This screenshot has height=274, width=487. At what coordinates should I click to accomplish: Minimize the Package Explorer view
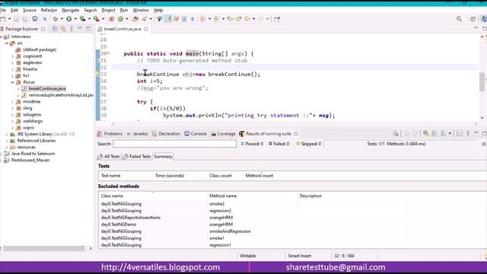pyautogui.click(x=80, y=28)
